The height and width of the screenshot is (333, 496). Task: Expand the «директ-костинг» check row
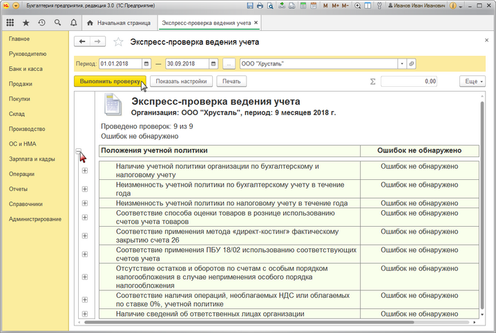[x=85, y=236]
